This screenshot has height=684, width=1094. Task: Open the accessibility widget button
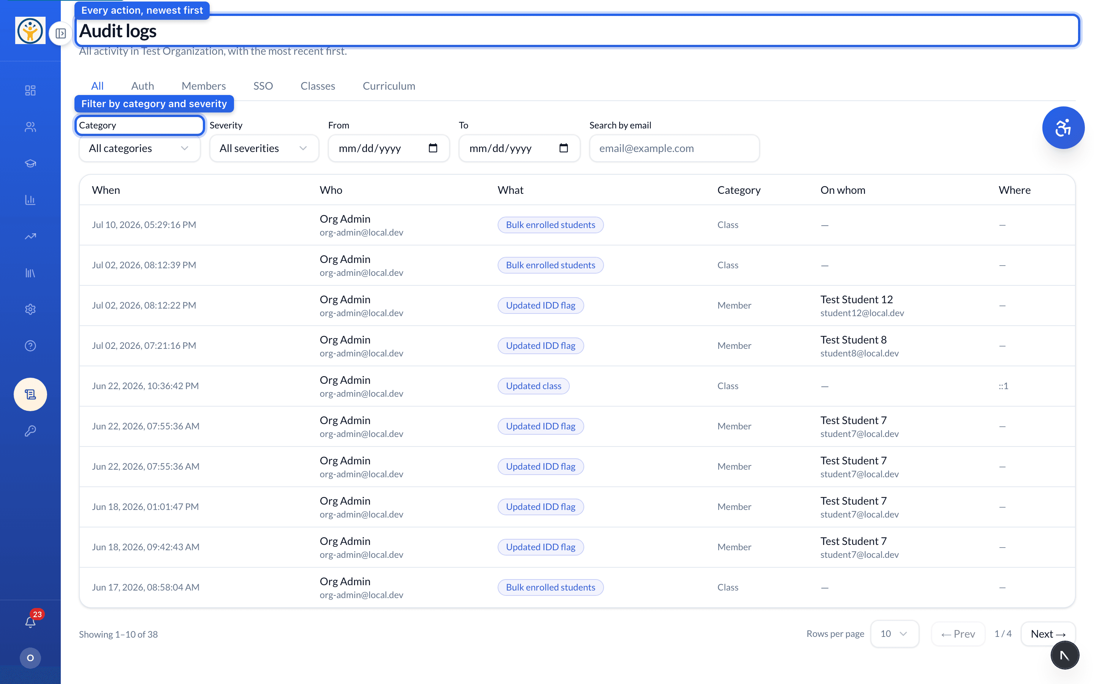(x=1063, y=128)
